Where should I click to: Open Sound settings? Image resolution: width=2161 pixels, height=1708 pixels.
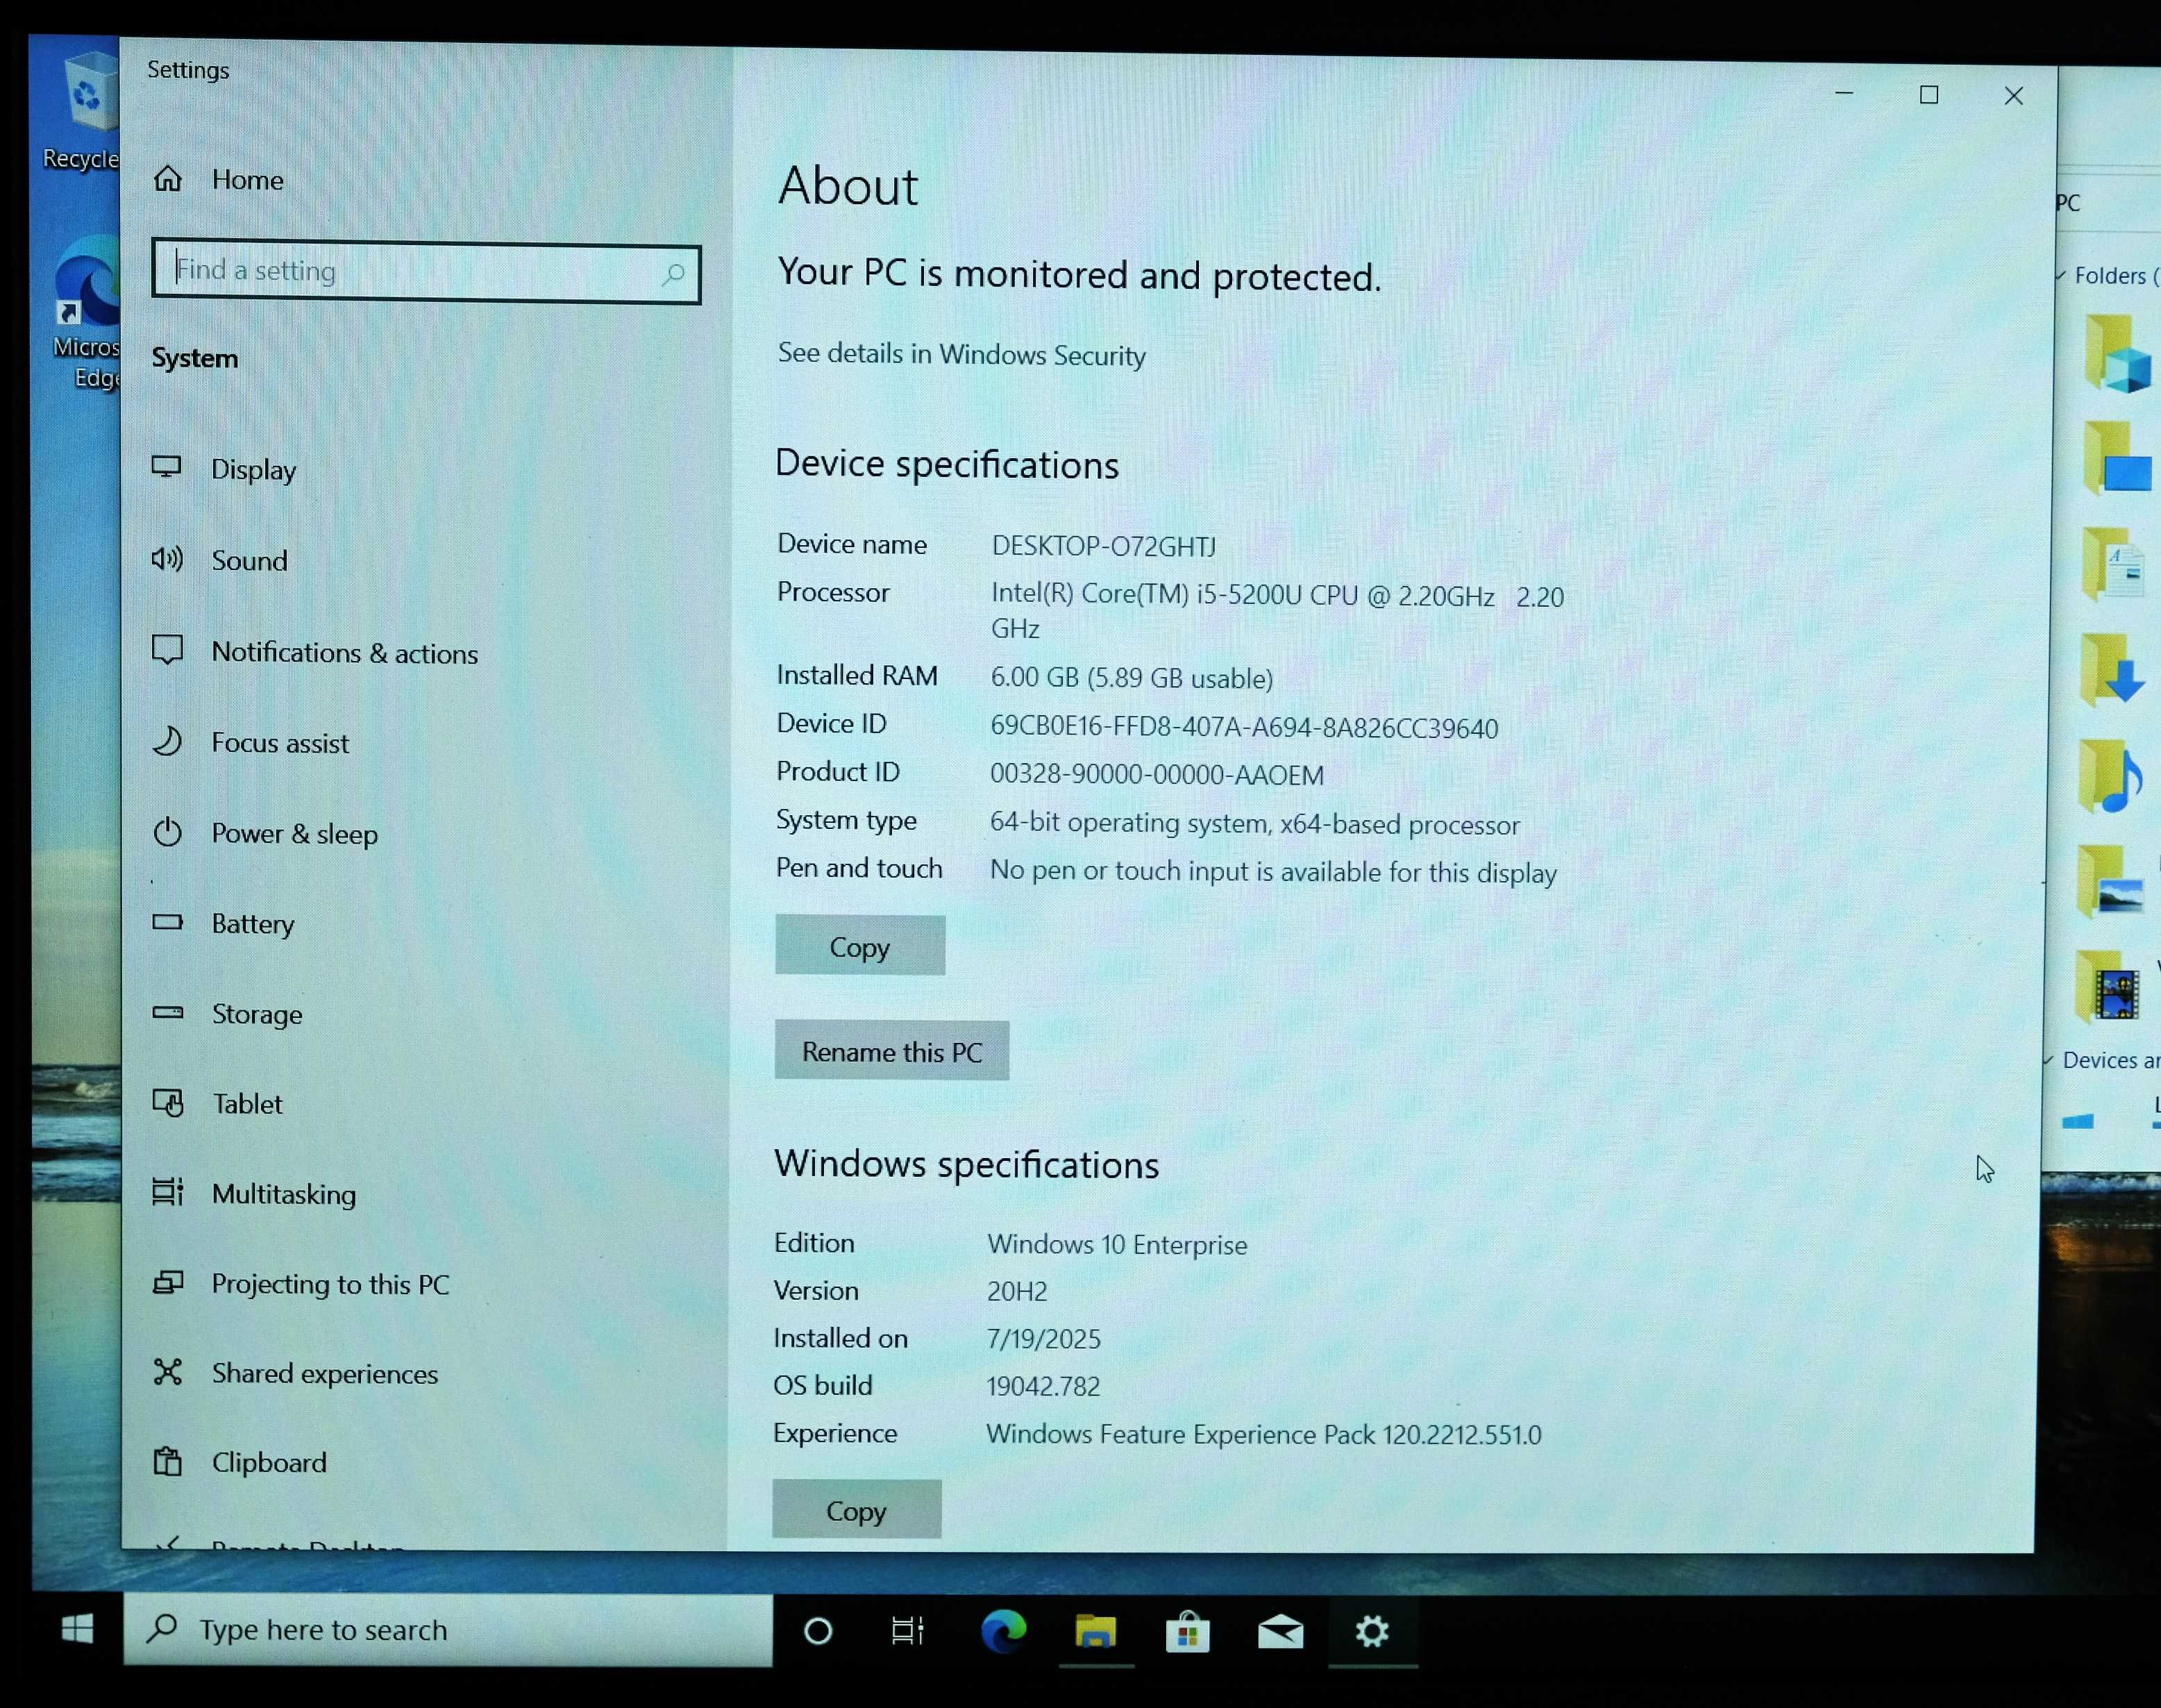(249, 561)
